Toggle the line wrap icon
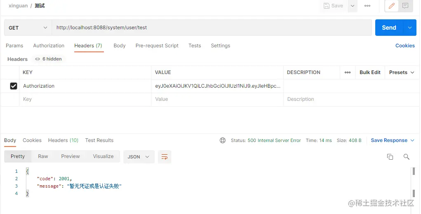 click(165, 157)
